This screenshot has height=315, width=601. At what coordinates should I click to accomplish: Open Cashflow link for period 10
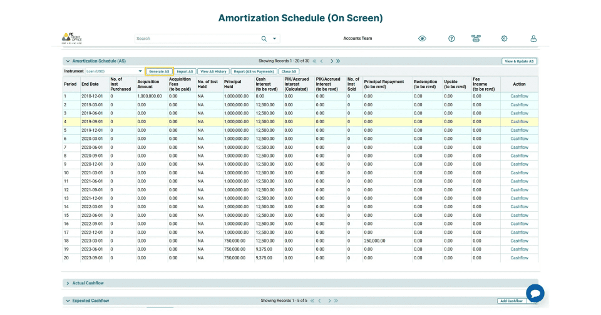[519, 172]
